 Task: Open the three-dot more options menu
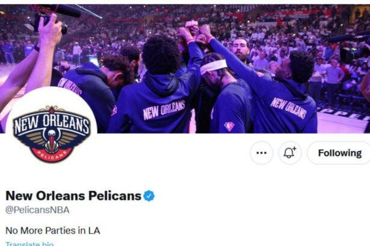(x=262, y=153)
